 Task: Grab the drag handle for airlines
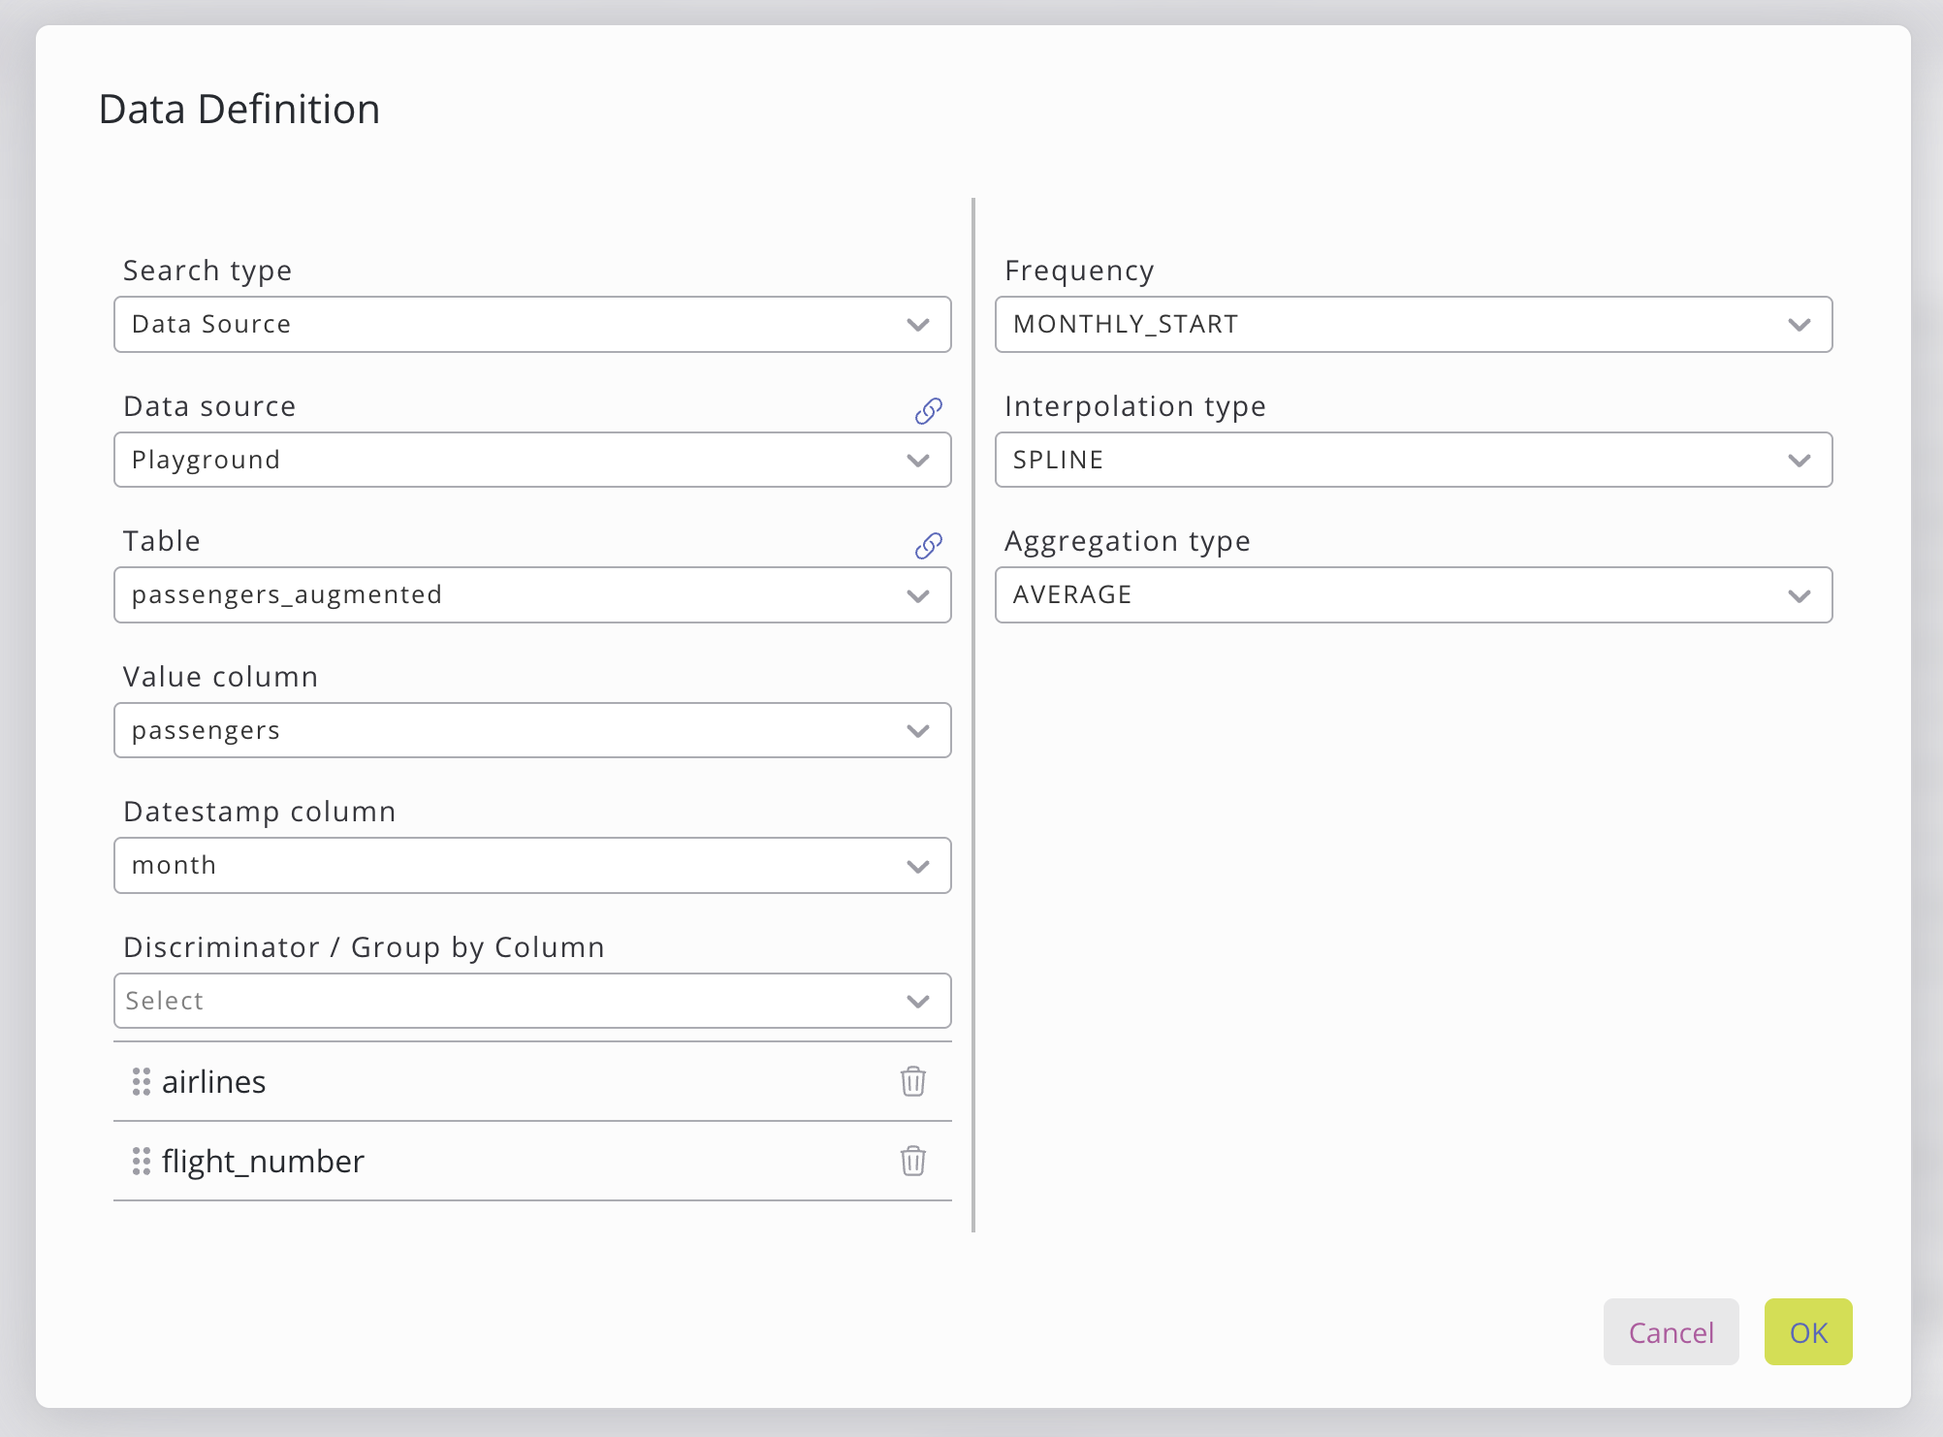142,1081
